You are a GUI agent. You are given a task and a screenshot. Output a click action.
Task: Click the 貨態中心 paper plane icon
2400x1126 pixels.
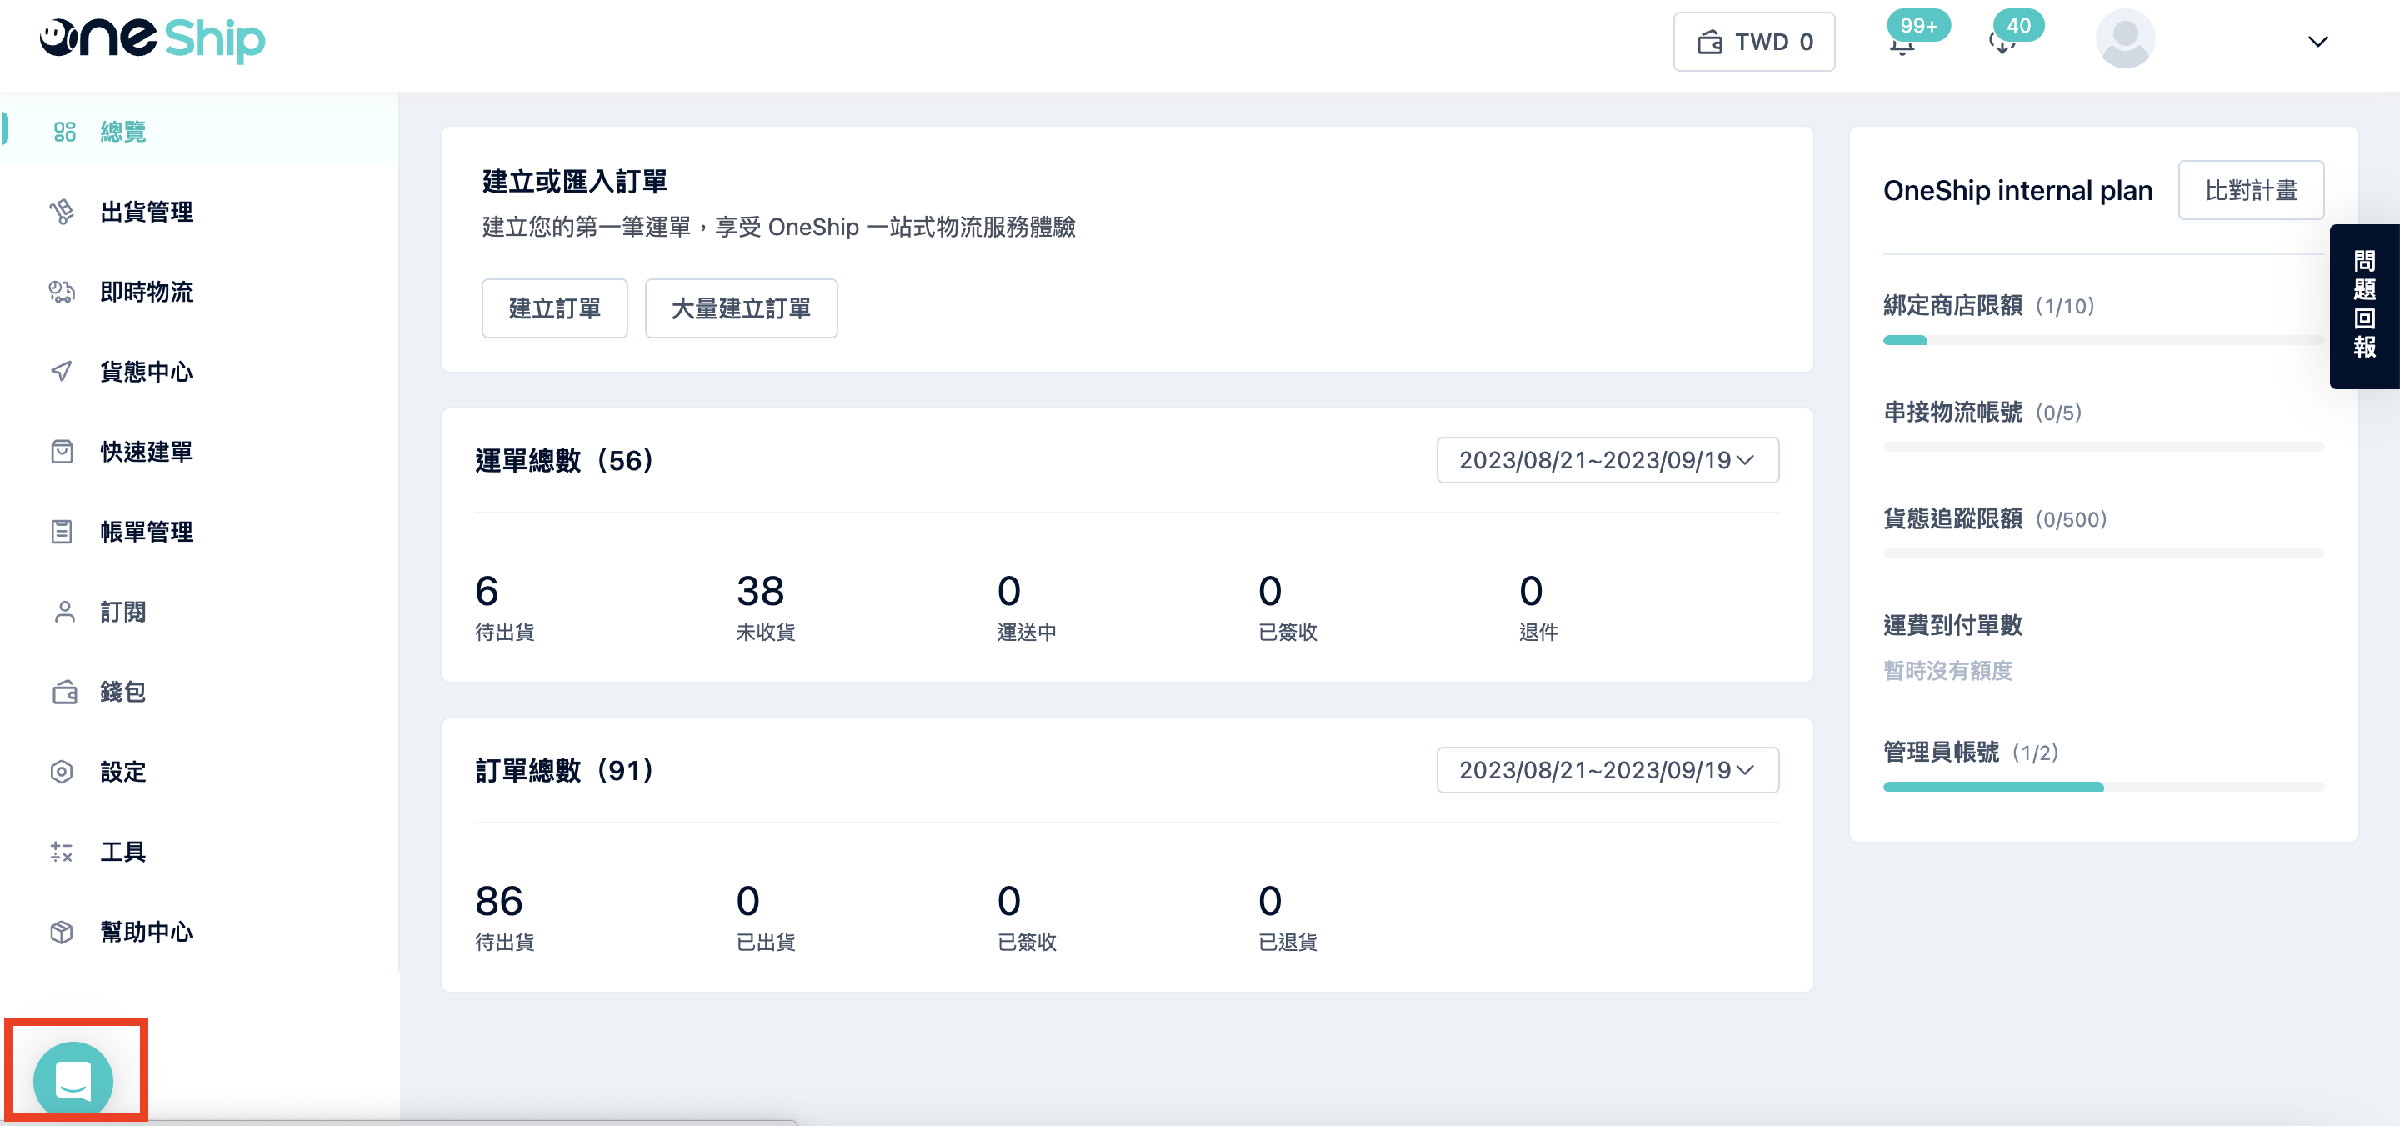62,372
